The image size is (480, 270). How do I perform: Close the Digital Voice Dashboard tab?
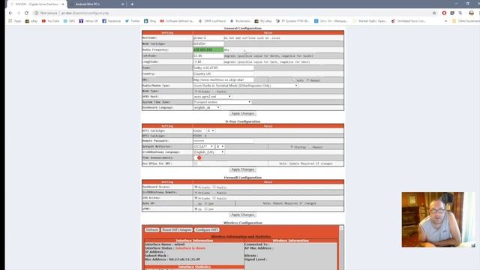coord(63,4)
